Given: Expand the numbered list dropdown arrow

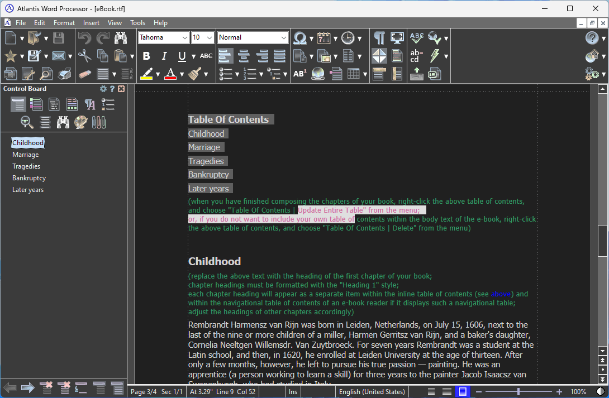Looking at the screenshot, I should 261,74.
